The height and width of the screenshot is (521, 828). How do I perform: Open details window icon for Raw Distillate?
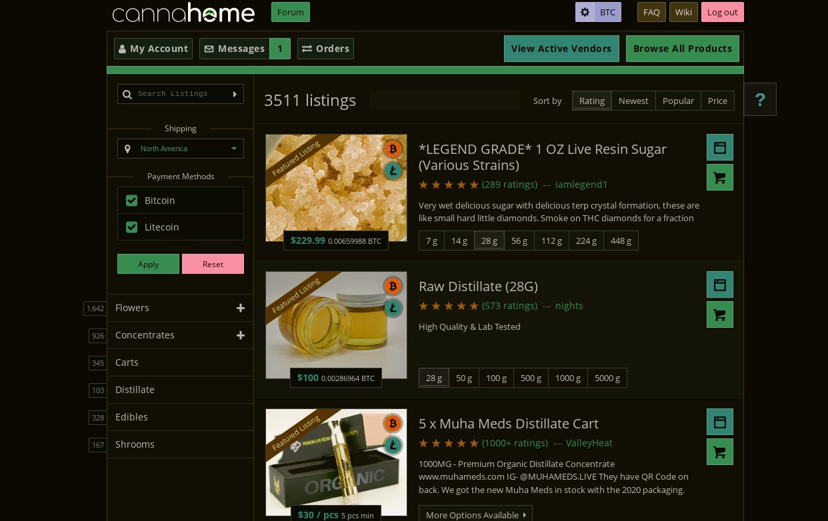[x=719, y=284]
